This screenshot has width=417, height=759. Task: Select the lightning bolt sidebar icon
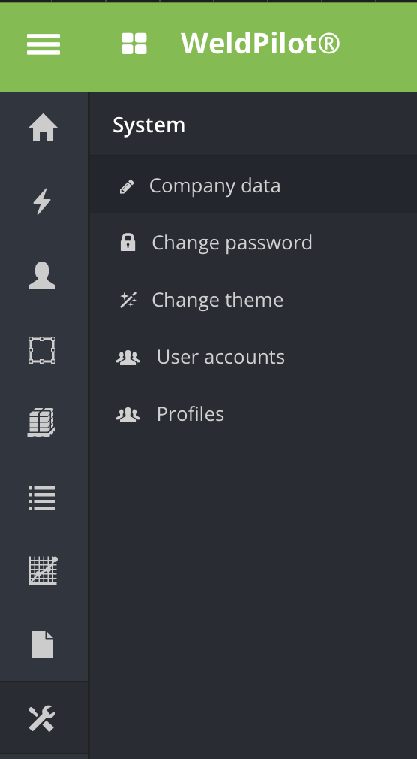point(43,201)
